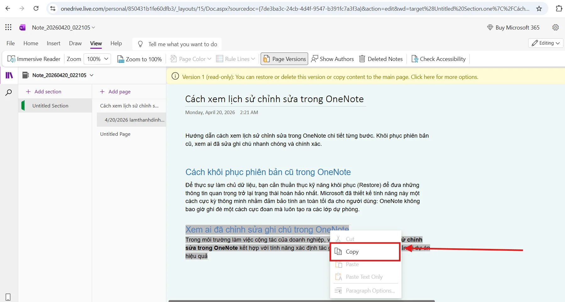Select the Untitled Section

tap(55, 106)
